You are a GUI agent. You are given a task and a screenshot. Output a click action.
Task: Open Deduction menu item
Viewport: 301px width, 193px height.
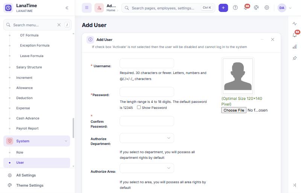pyautogui.click(x=24, y=98)
